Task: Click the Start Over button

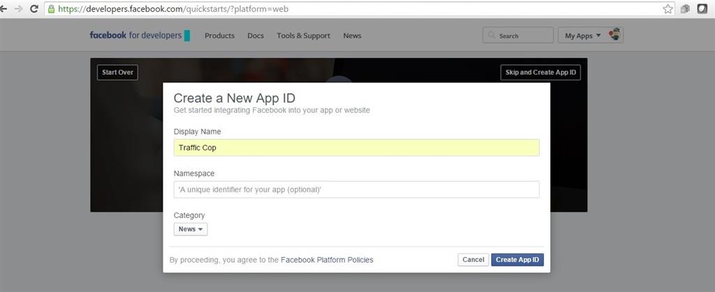Action: coord(117,72)
